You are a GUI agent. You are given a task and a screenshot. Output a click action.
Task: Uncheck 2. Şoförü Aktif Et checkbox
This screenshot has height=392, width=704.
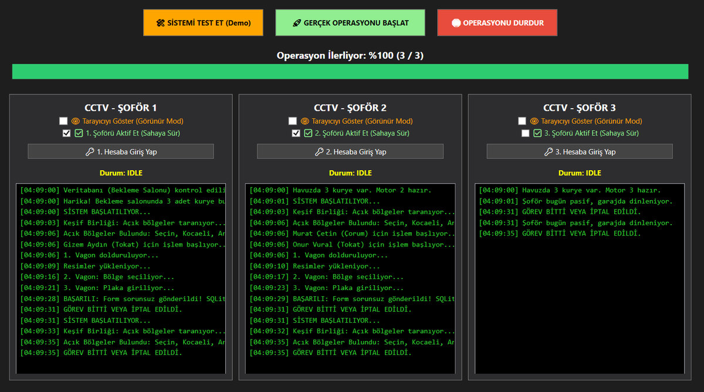click(x=296, y=133)
